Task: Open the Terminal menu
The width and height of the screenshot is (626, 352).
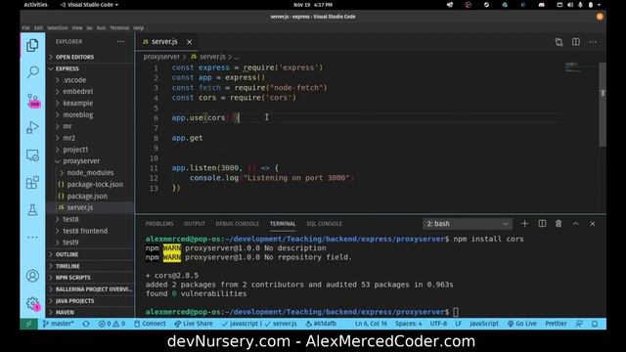Action: (119, 28)
